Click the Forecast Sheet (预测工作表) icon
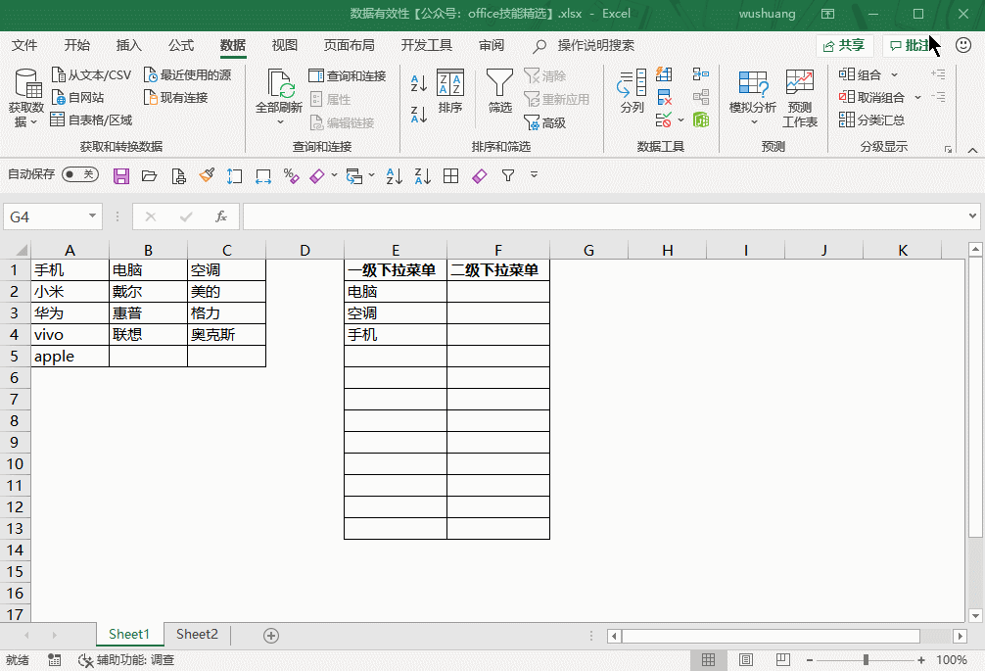 click(x=799, y=97)
